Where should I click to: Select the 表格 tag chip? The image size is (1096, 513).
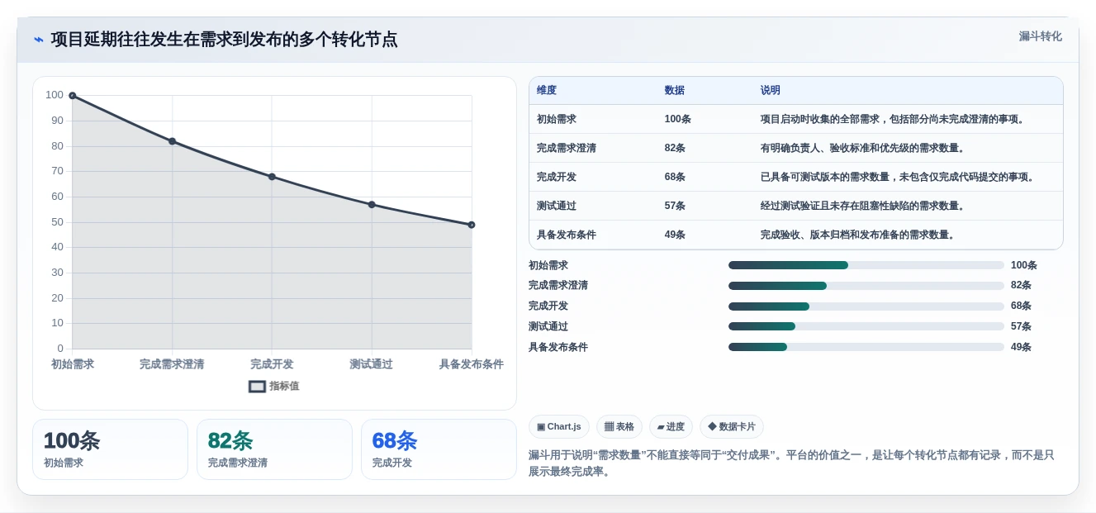pyautogui.click(x=619, y=427)
